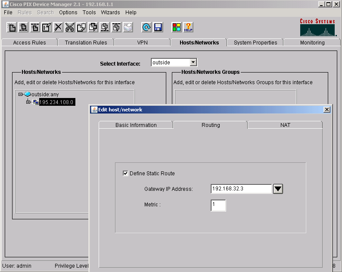Expand the 195.234.108.0 tree node
342x272 pixels.
point(28,102)
